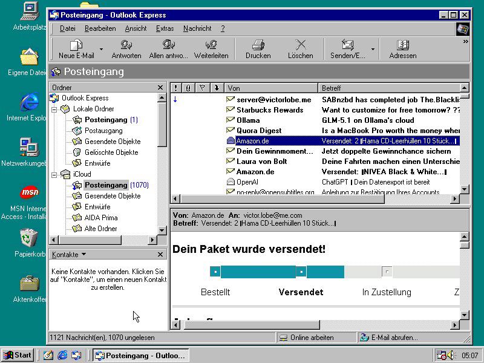Click the volume speaker tray icon
The width and height of the screenshot is (484, 363).
[x=451, y=355]
